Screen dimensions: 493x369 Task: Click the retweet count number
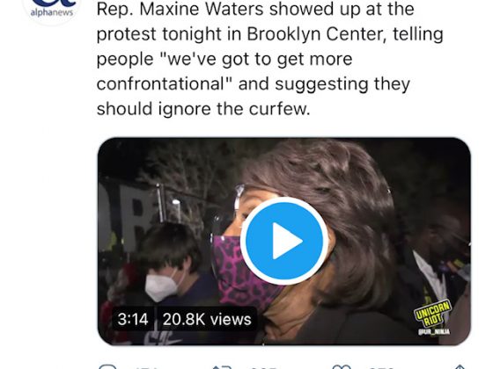[263, 367]
